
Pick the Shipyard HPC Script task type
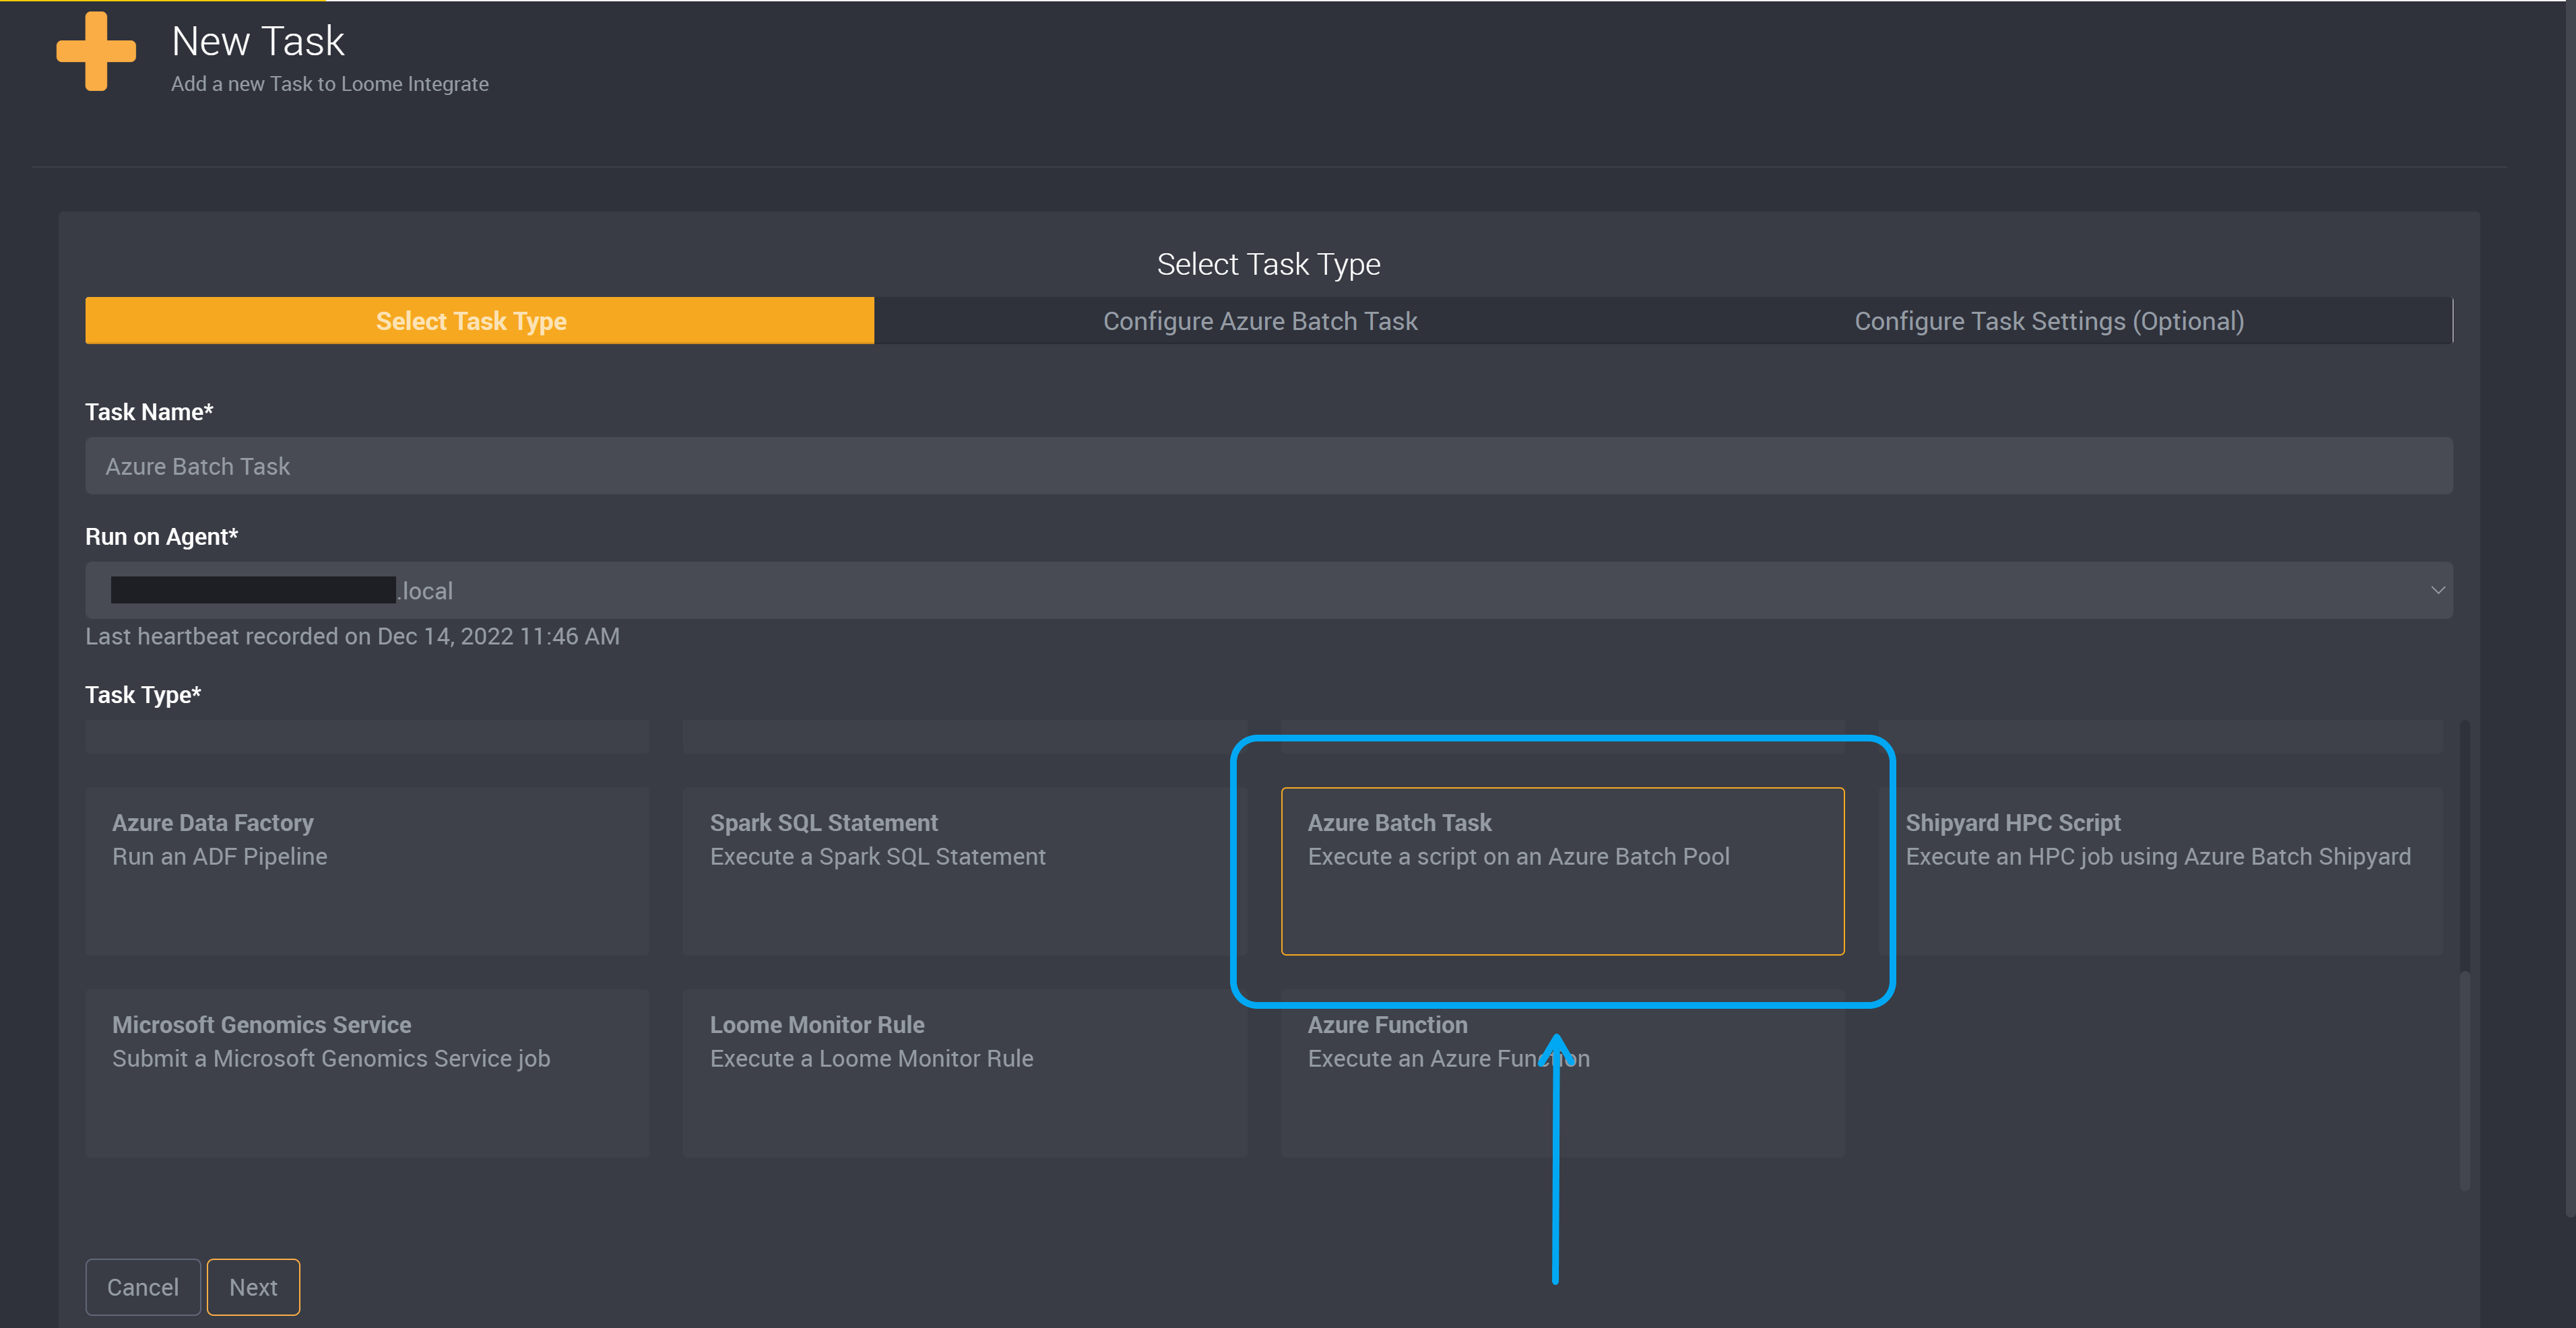(x=2160, y=871)
